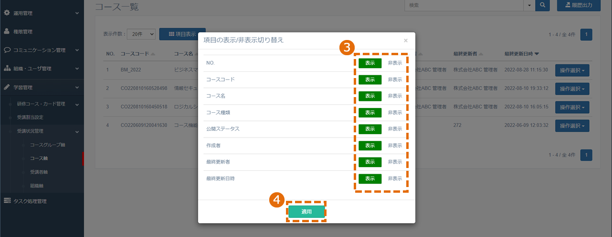This screenshot has width=612, height=237.
Task: Click course code CO220810160450518
Action: coord(144,107)
